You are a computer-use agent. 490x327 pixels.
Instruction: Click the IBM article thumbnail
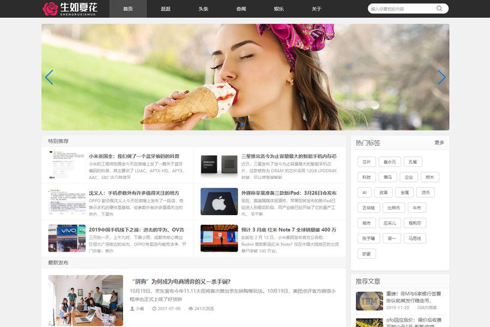[369, 301]
